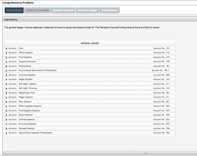Click 'Account No. 144' text
Screen dimensions: 197x156
tap(161, 57)
